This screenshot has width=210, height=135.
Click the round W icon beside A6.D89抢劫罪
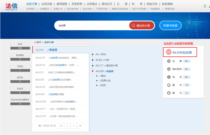coord(169,52)
